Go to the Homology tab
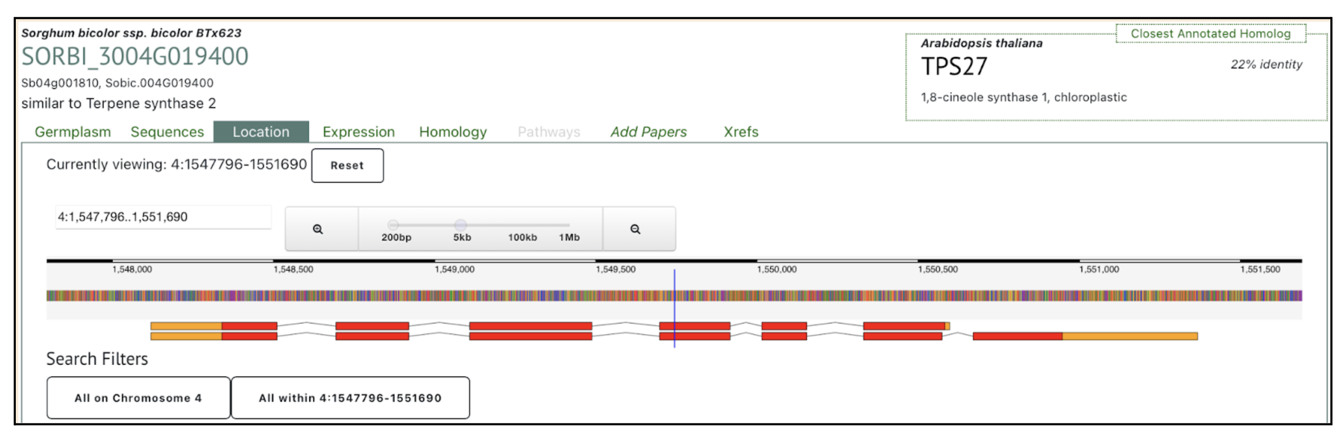Image resolution: width=1343 pixels, height=443 pixels. pyautogui.click(x=452, y=132)
